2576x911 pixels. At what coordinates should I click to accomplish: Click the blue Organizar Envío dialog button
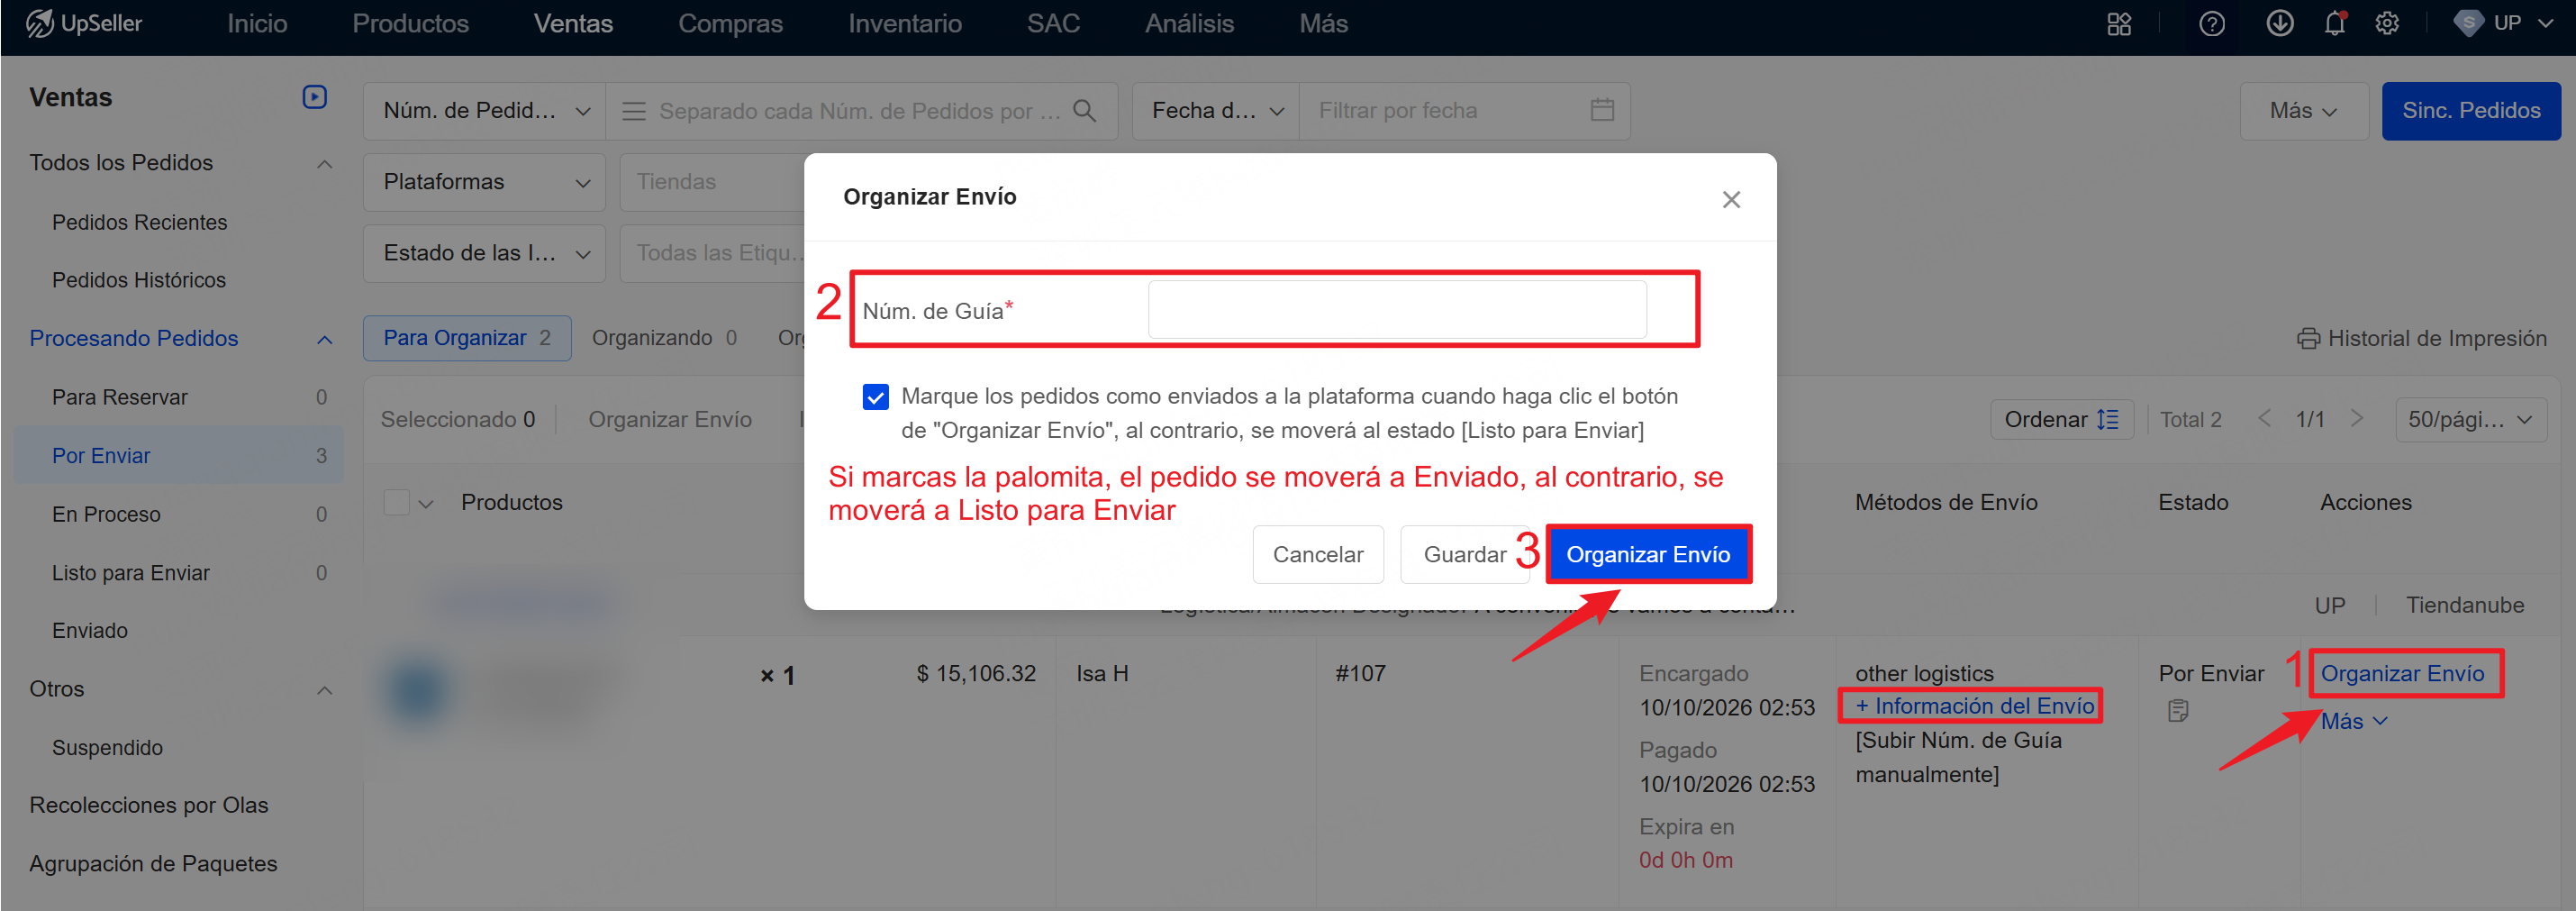(1648, 554)
